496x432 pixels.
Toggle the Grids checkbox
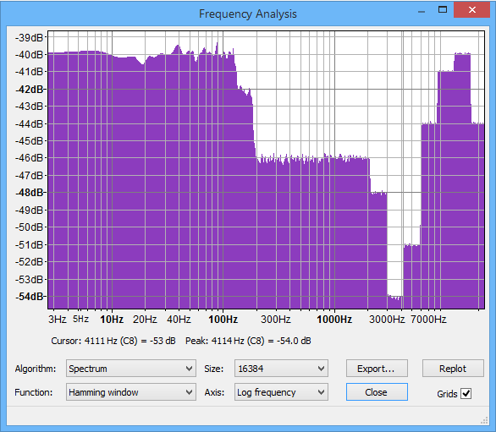466,393
